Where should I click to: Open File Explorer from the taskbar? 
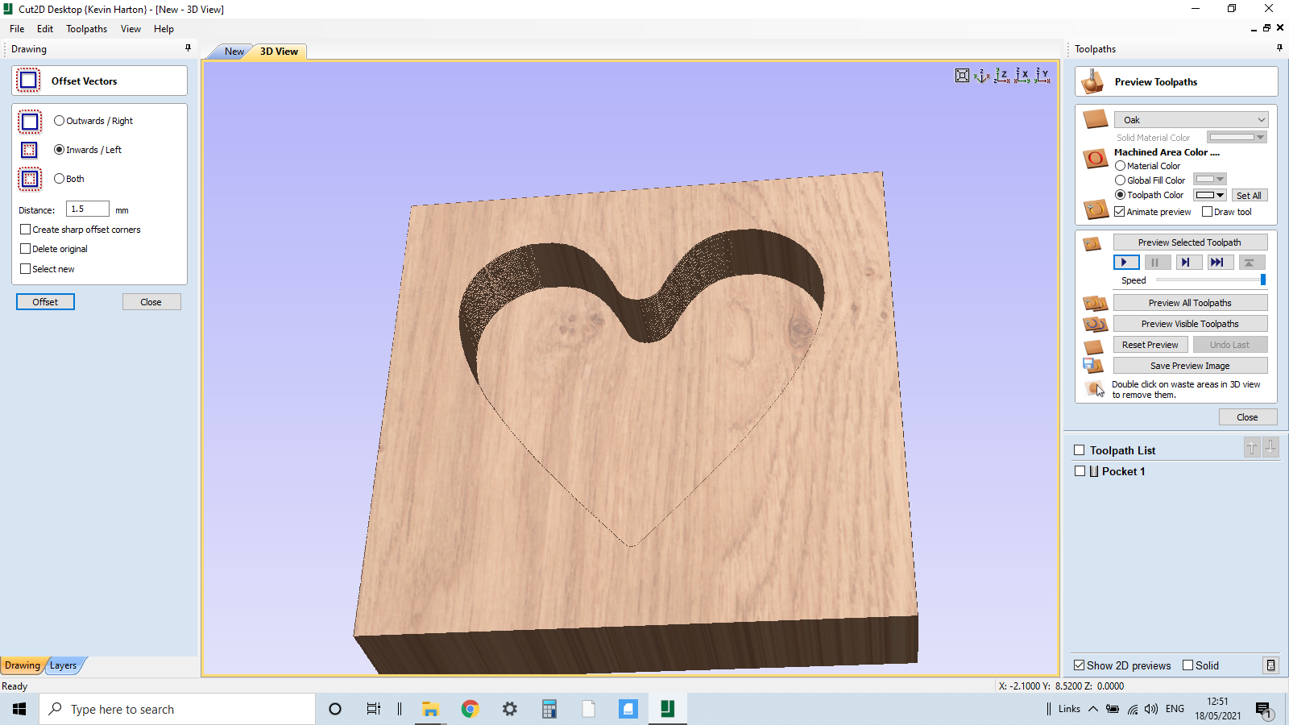430,709
